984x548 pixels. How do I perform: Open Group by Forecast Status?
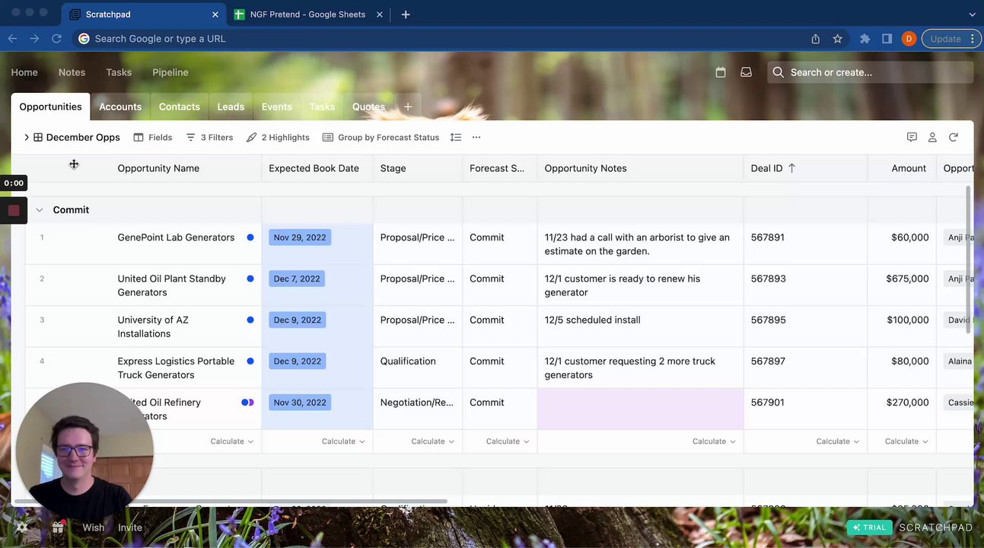click(x=381, y=138)
